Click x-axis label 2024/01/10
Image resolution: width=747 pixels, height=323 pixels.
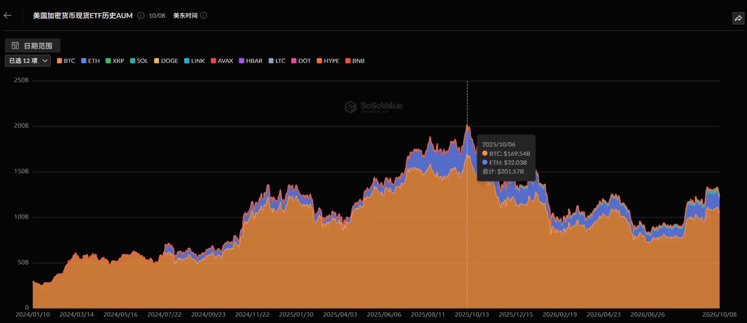(x=33, y=314)
